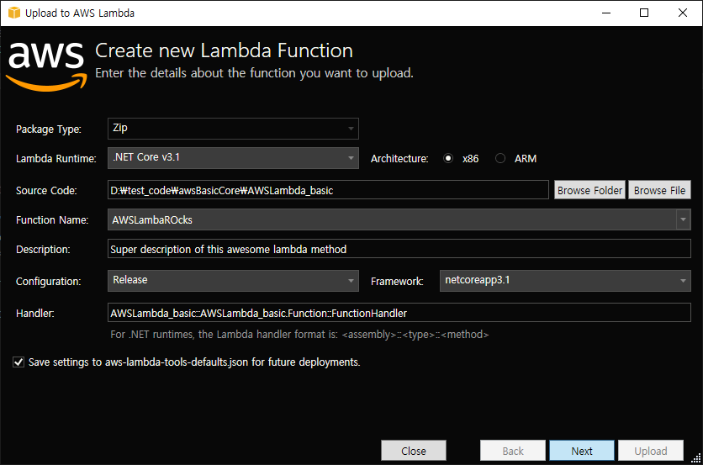Click the package icon in title bar
The height and width of the screenshot is (465, 703).
[14, 13]
